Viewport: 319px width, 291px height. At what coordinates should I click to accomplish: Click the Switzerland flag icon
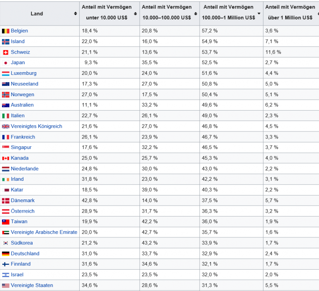pyautogui.click(x=5, y=52)
